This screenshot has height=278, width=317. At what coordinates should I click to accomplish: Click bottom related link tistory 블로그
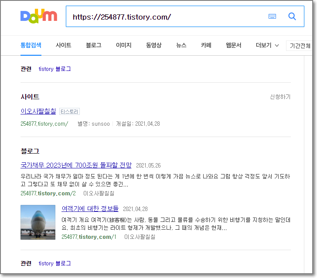tap(55, 264)
